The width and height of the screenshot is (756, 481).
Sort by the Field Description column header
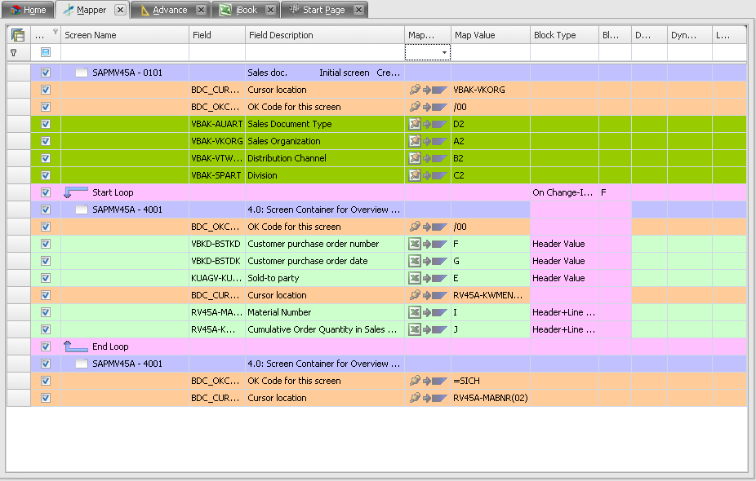tap(324, 35)
